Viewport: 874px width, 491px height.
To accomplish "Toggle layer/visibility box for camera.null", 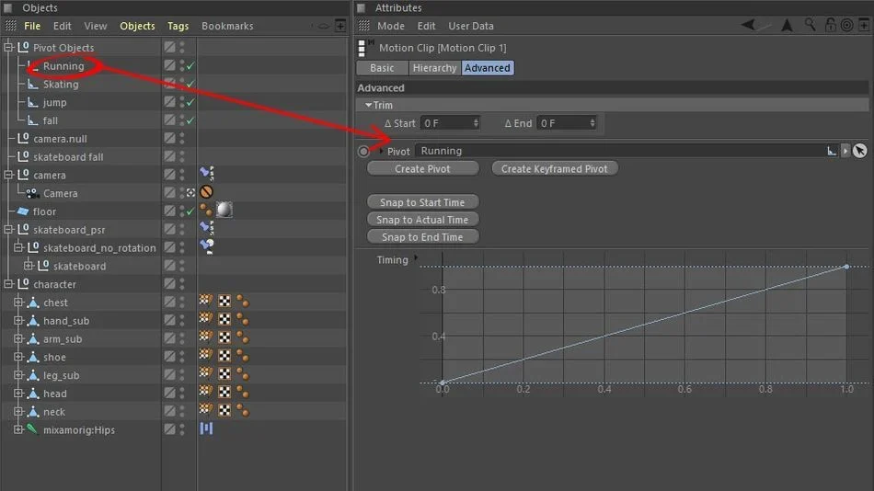I will pos(169,138).
